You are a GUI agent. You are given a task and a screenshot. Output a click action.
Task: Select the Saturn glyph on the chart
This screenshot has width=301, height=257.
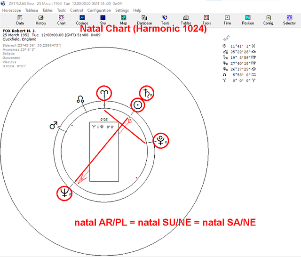click(x=147, y=93)
